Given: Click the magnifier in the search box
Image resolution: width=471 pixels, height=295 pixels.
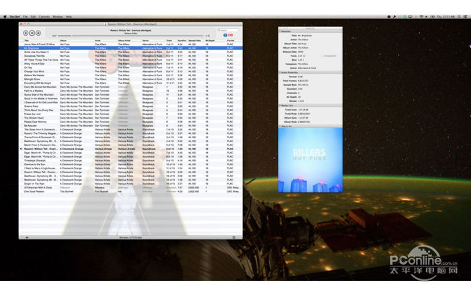Looking at the screenshot, I should 219,30.
